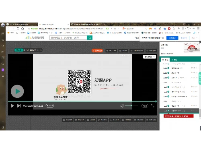Click the red O extension icon
Image resolution: width=201 pixels, height=153 pixels.
coord(169,29)
